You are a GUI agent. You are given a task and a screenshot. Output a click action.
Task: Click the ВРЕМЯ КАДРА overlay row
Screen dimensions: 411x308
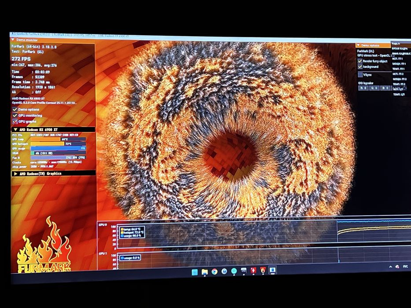[400, 48]
